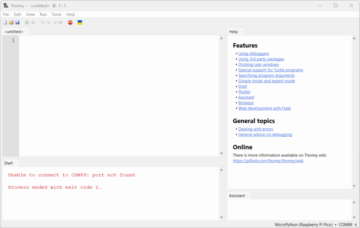360x228 pixels.
Task: Select the Assistant panel tab
Action: pyautogui.click(x=237, y=196)
